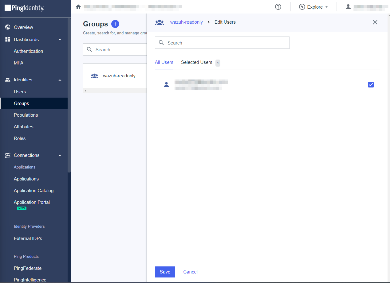Screen dimensions: 390x283
Task: Open Authentication dashboard
Action: coord(28,51)
